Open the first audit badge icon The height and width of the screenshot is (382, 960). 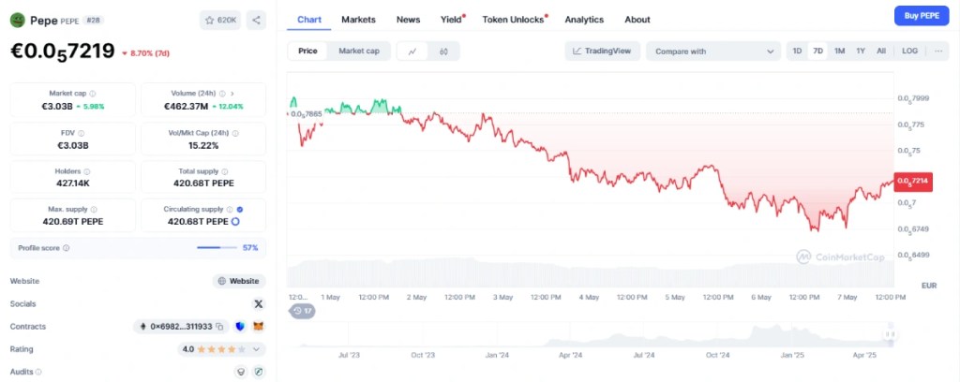[241, 372]
